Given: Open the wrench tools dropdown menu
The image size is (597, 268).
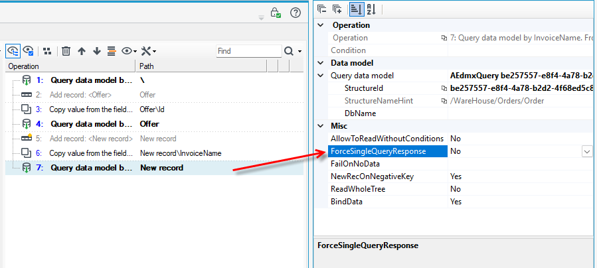Looking at the screenshot, I should pyautogui.click(x=148, y=51).
